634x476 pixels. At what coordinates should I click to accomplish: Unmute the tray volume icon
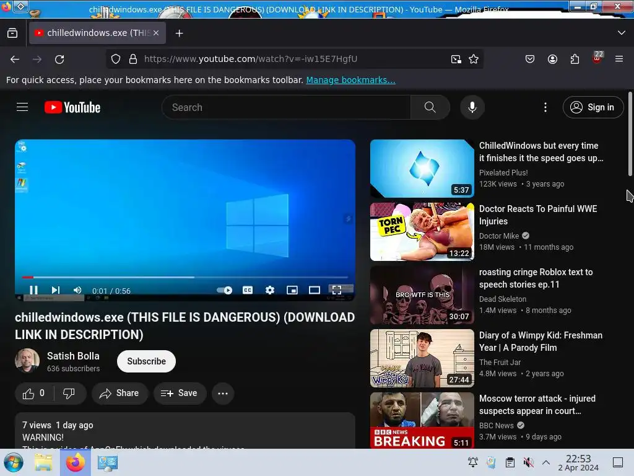528,462
